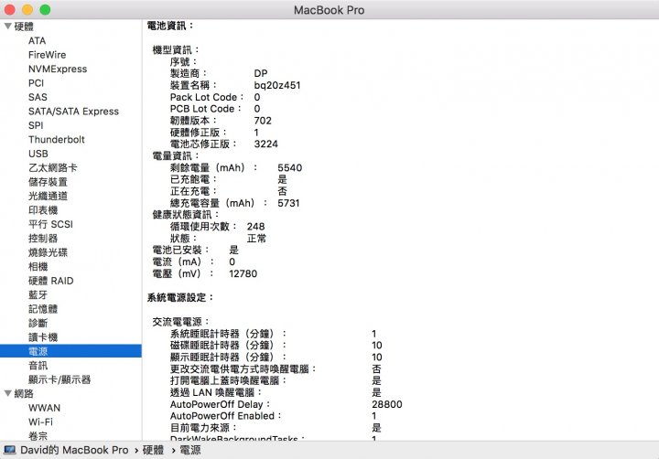Click the AutoPowerOff Delay value 28800
This screenshot has width=659, height=459.
click(387, 404)
